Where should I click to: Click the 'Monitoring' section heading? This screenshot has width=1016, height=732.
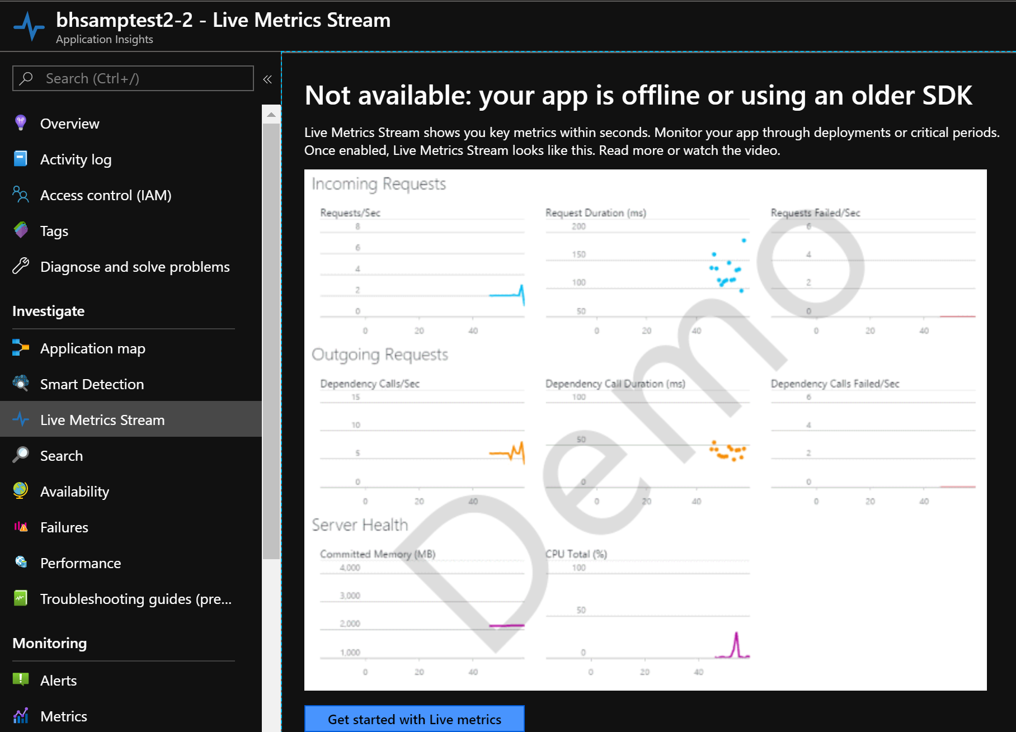tap(49, 643)
